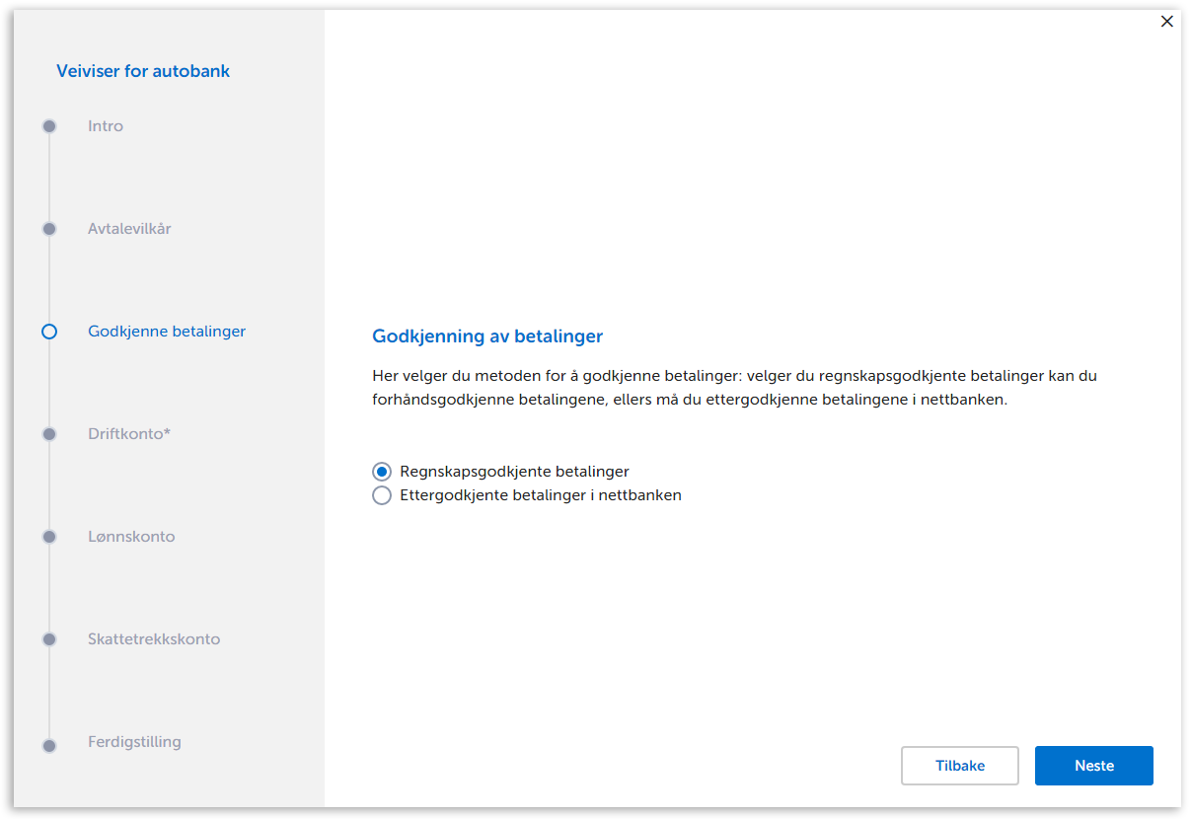Select the Godkjenne betalinger step label

point(167,332)
